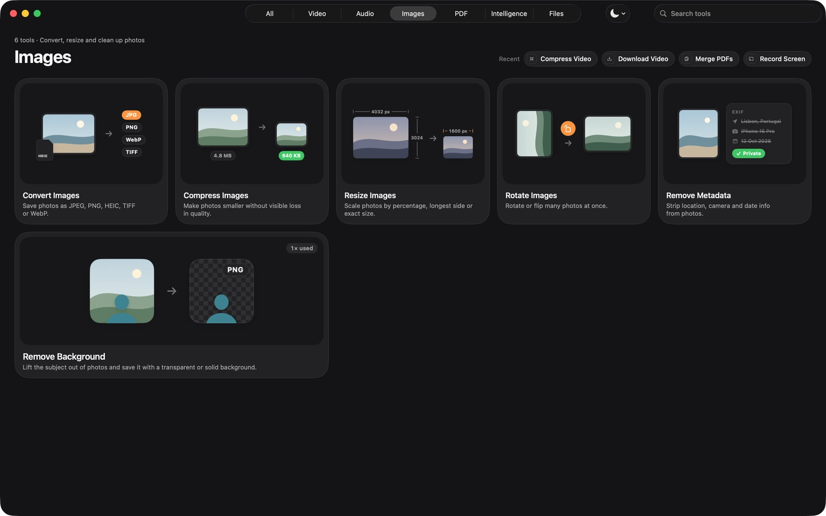Screen dimensions: 826x516
Task: Click the Rotate Images title
Action: (531, 196)
